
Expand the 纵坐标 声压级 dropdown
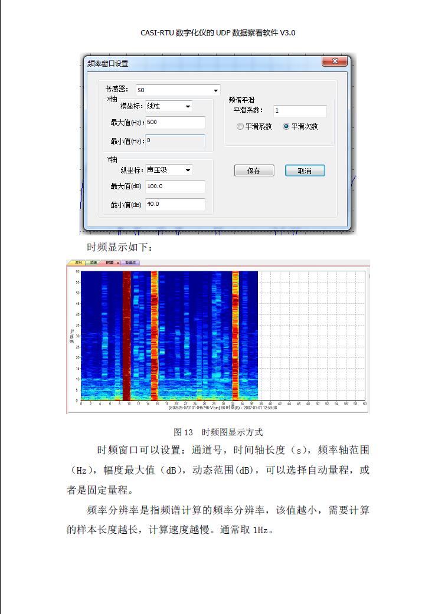click(x=169, y=170)
